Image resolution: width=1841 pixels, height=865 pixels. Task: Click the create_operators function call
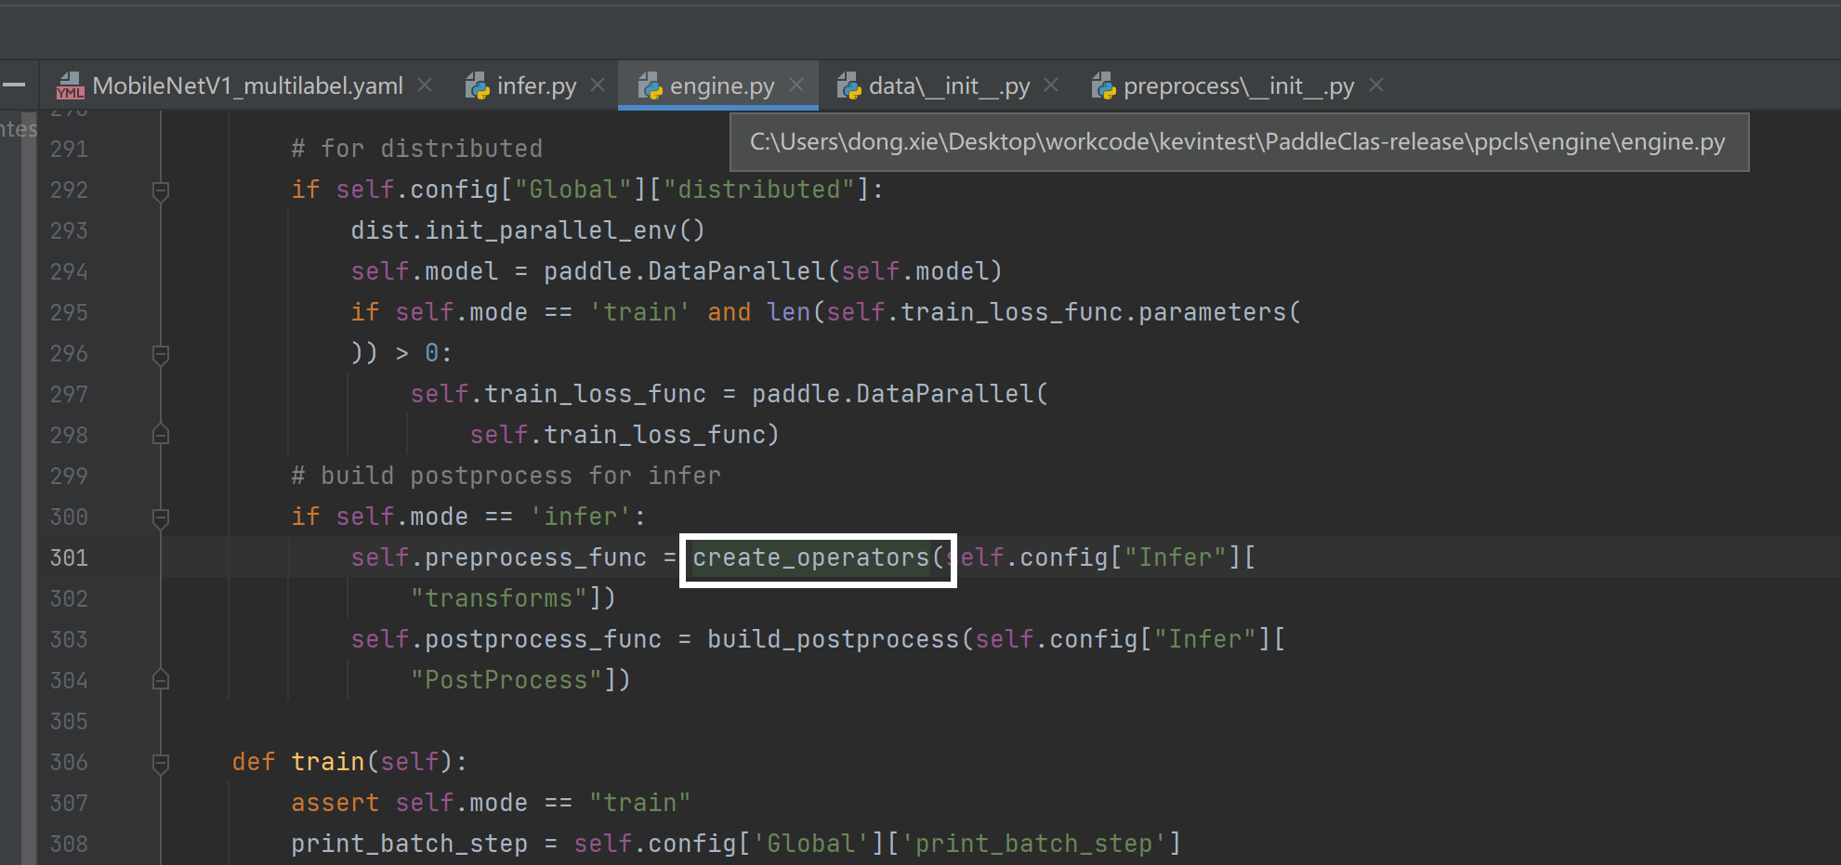point(811,557)
